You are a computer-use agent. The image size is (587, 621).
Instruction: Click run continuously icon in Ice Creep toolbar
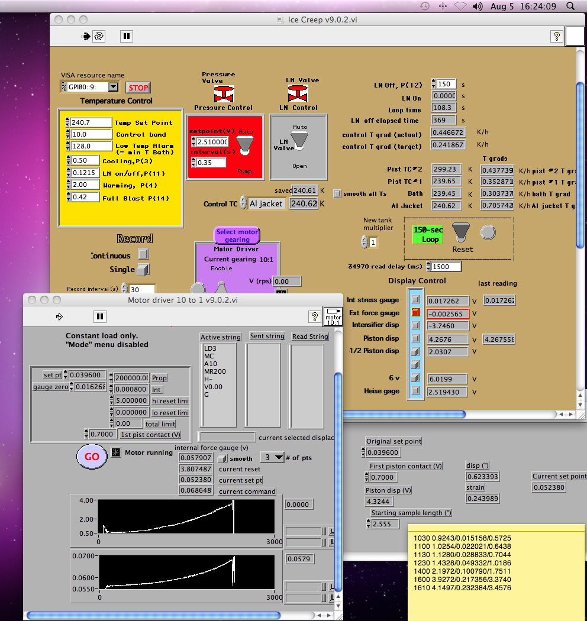pos(99,36)
